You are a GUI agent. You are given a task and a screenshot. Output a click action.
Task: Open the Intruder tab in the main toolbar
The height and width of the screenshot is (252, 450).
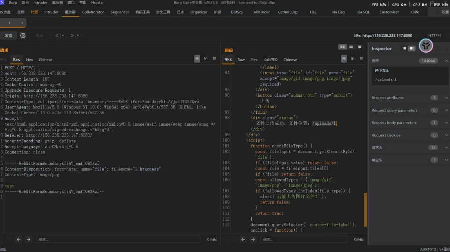coord(51,12)
